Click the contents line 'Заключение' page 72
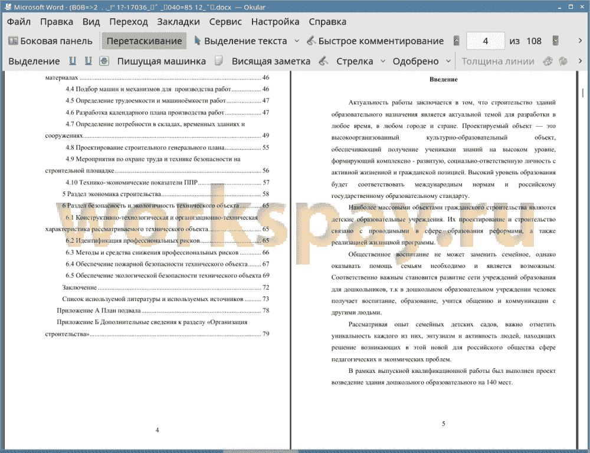Image resolution: width=590 pixels, height=453 pixels. [166, 287]
